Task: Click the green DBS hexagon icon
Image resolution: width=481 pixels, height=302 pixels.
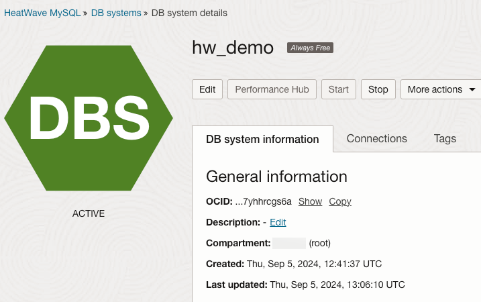Action: (89, 118)
